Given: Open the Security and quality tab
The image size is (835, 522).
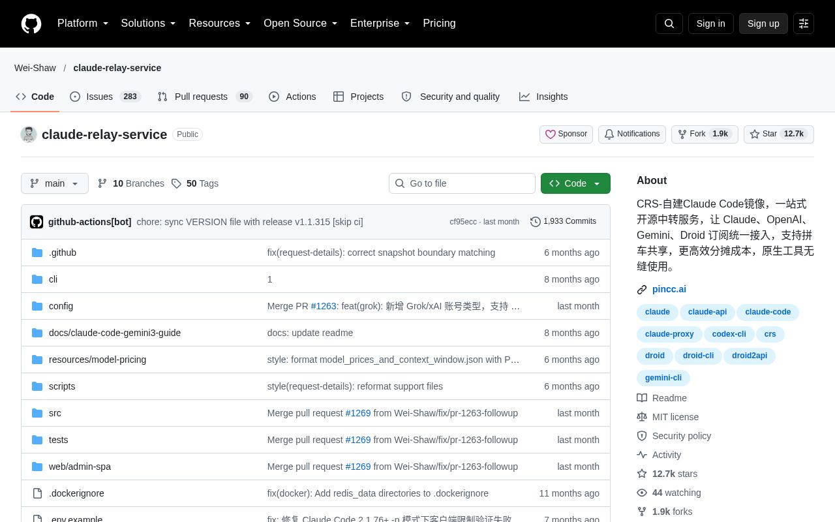Looking at the screenshot, I should [451, 97].
